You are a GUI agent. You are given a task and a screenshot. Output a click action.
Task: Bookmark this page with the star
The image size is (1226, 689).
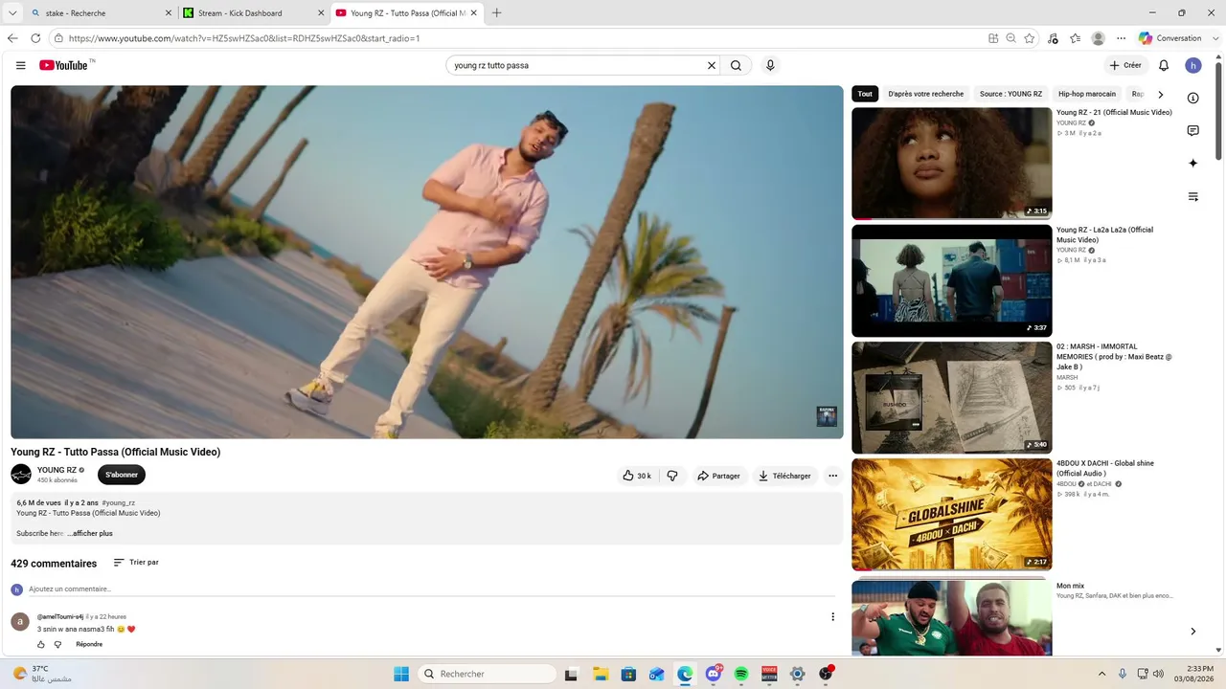point(1030,38)
